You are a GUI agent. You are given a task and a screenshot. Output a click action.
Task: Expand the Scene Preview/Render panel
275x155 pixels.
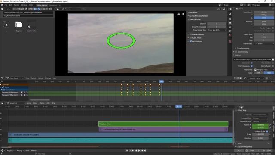199,16
